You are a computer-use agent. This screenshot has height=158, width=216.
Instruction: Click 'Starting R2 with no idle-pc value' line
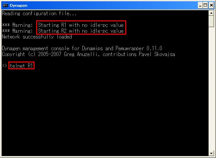tap(81, 31)
